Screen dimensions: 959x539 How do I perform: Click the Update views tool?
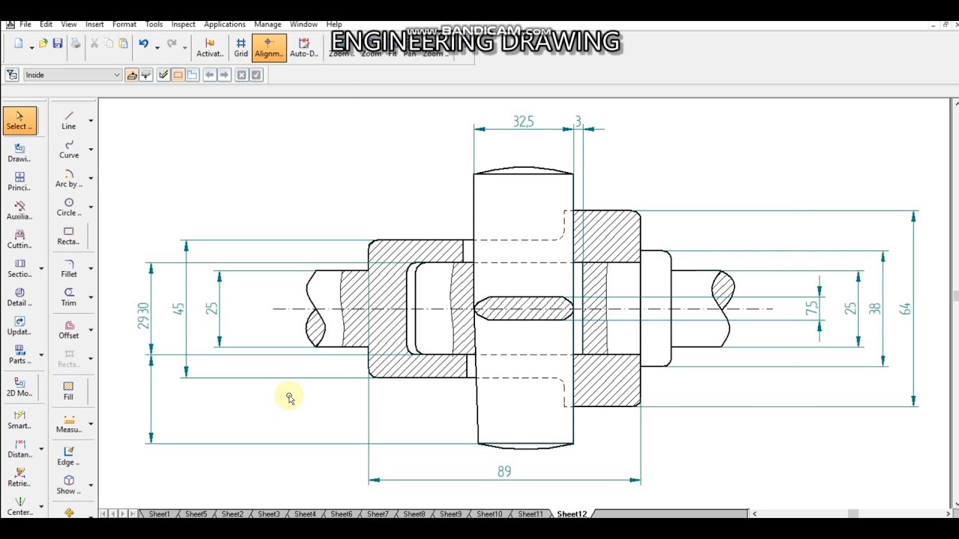[19, 326]
